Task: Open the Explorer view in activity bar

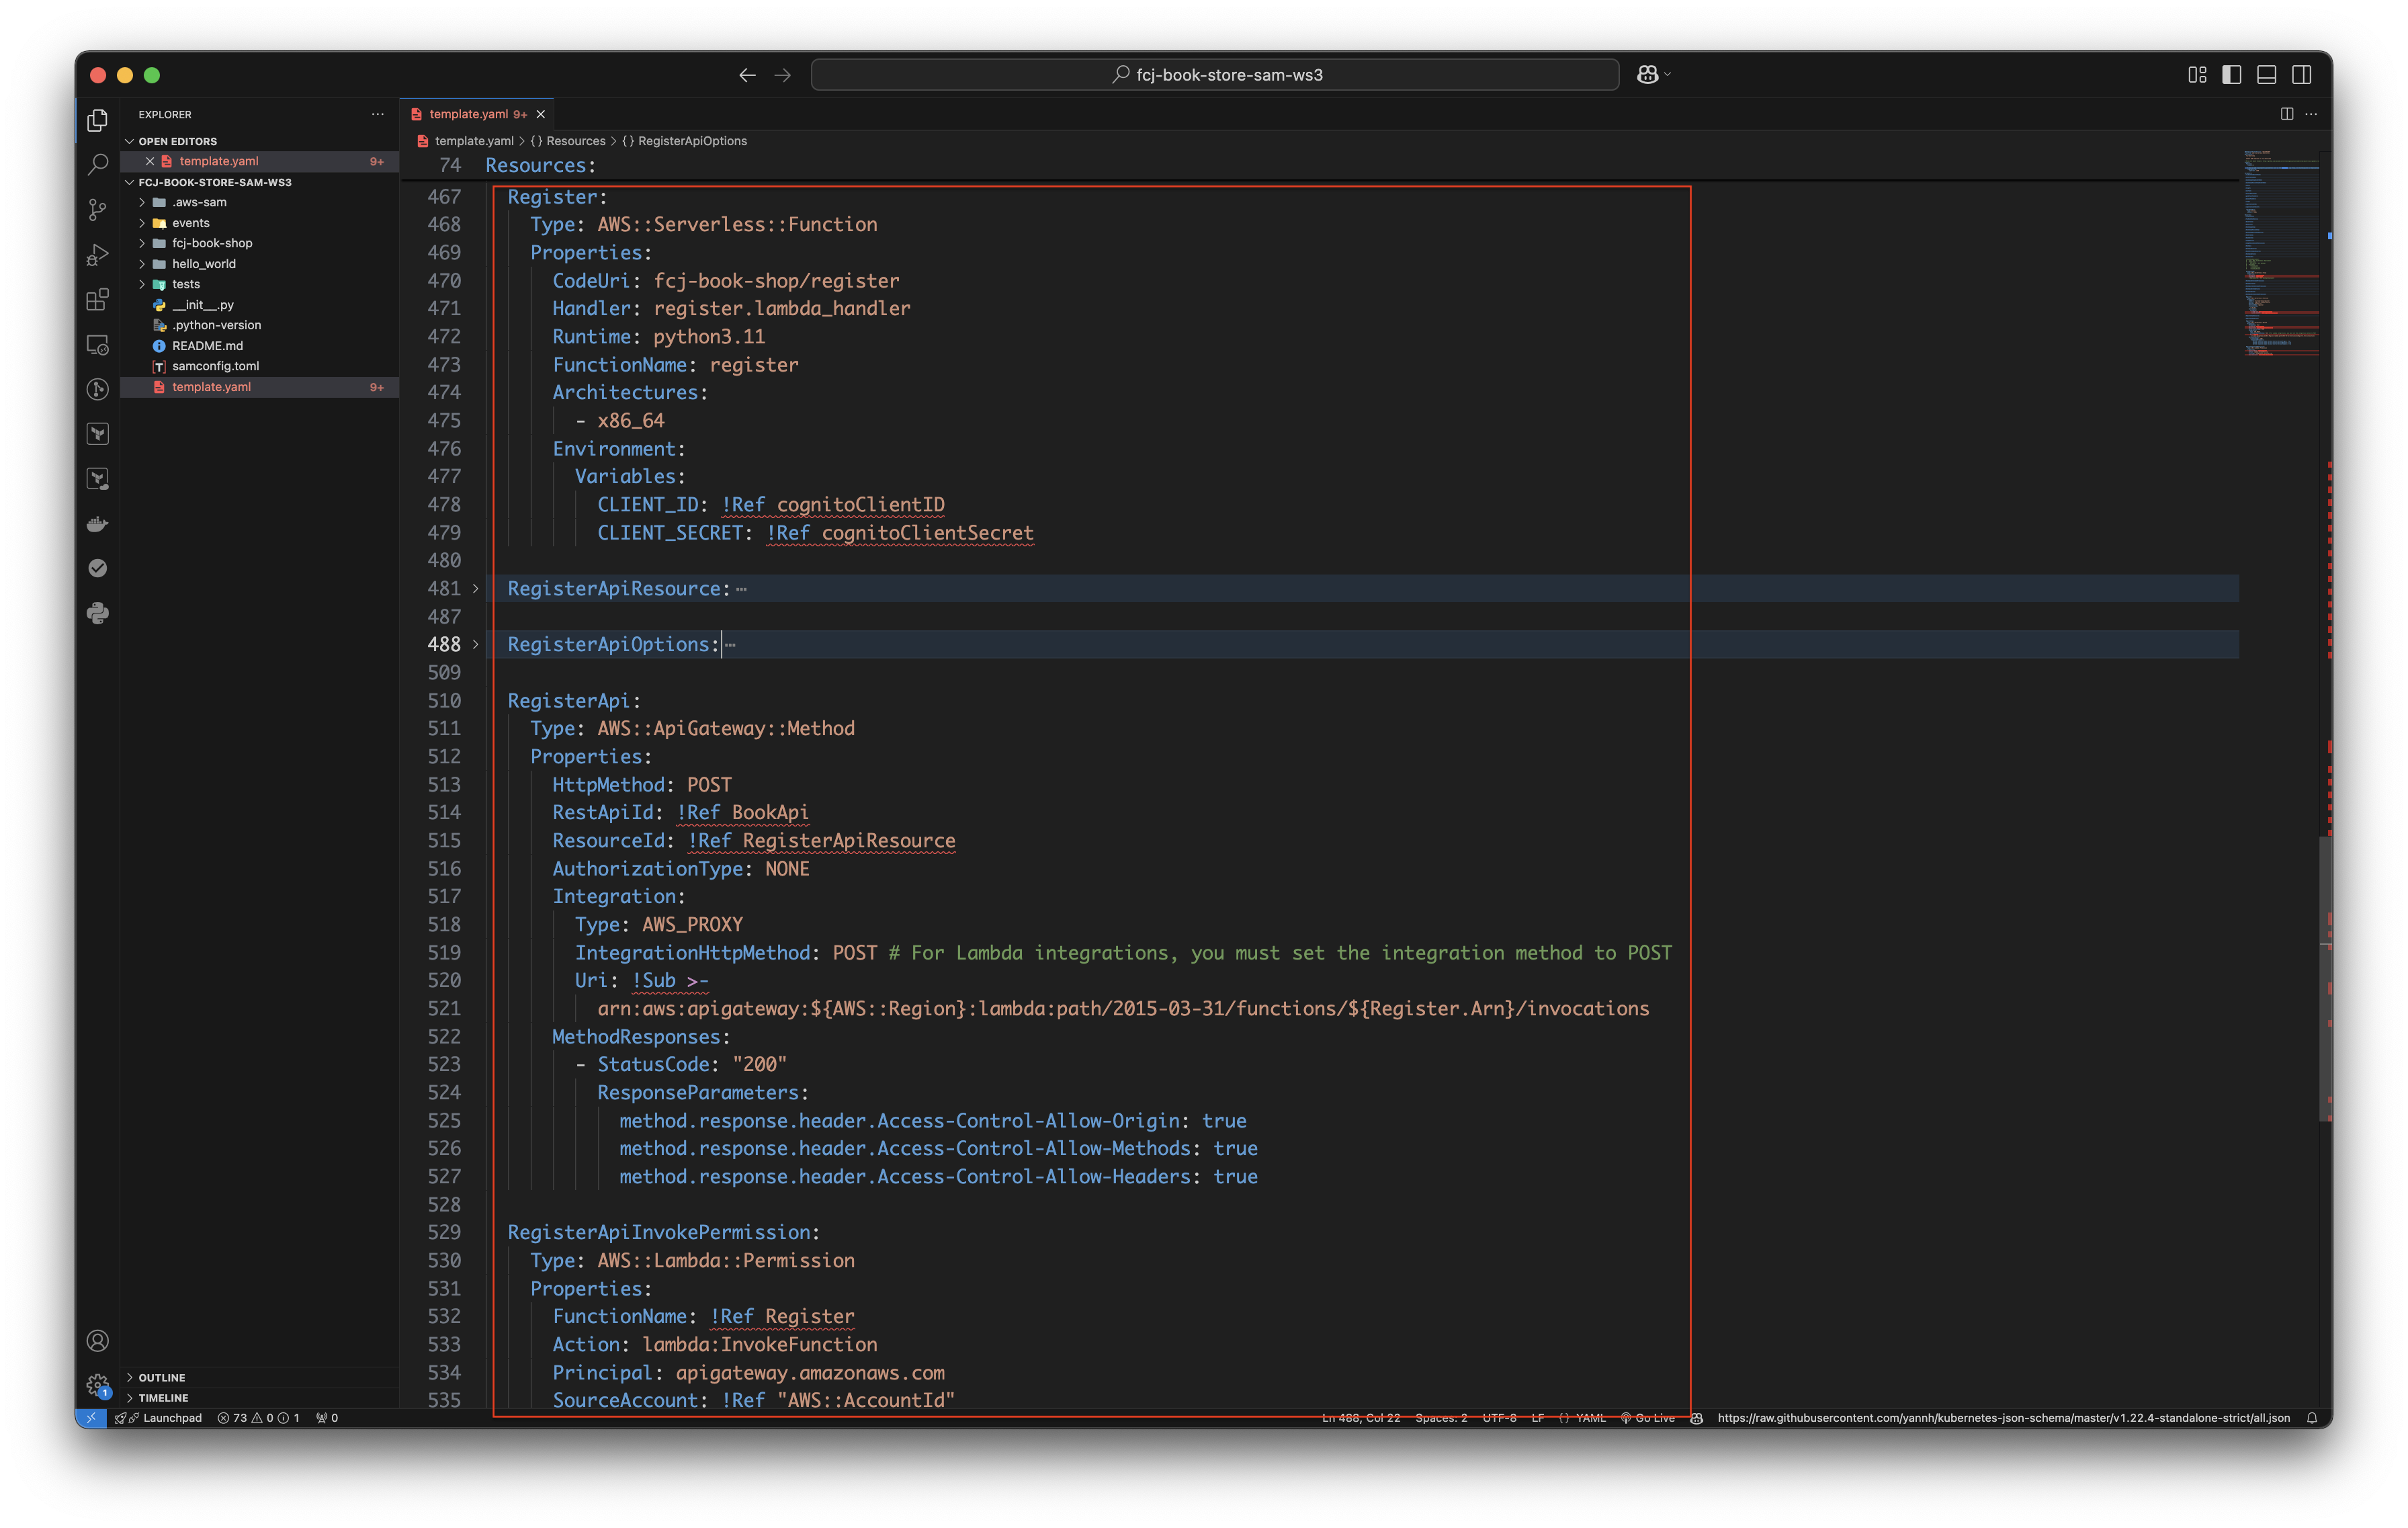Action: (97, 120)
